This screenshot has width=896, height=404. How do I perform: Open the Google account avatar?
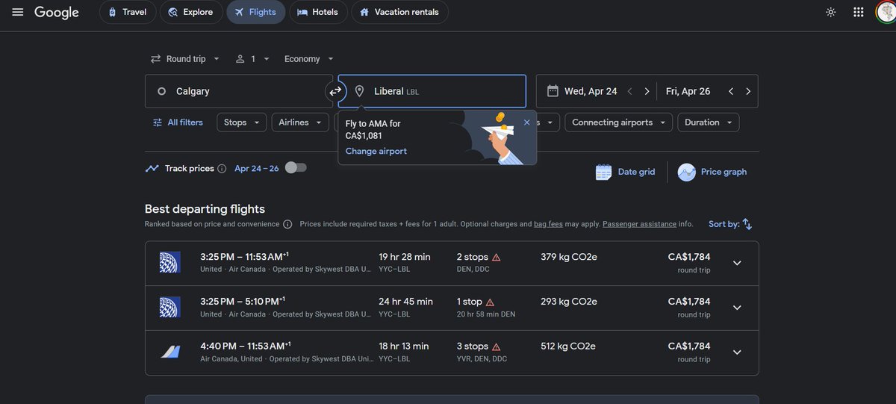pos(886,12)
